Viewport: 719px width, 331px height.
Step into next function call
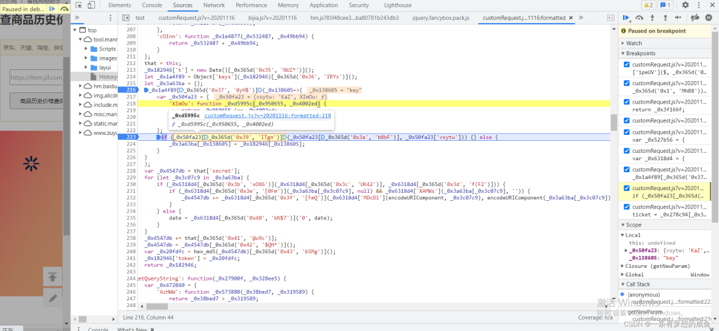(x=652, y=18)
